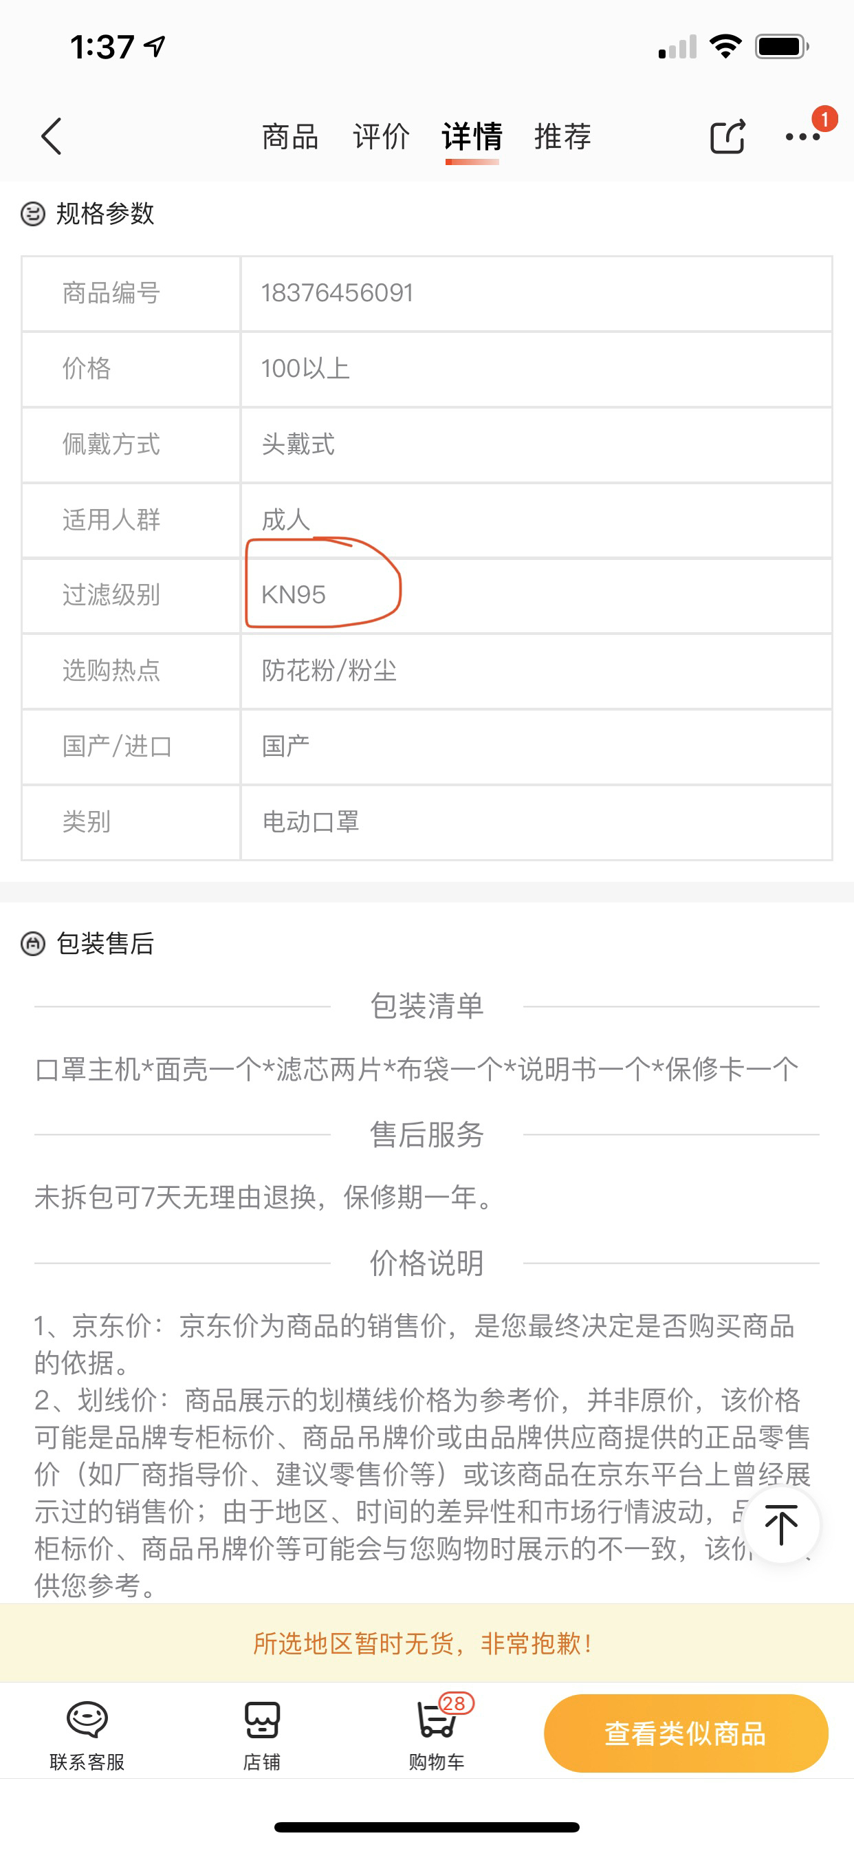Switch to the 商品 tab
854x1849 pixels.
(x=290, y=136)
